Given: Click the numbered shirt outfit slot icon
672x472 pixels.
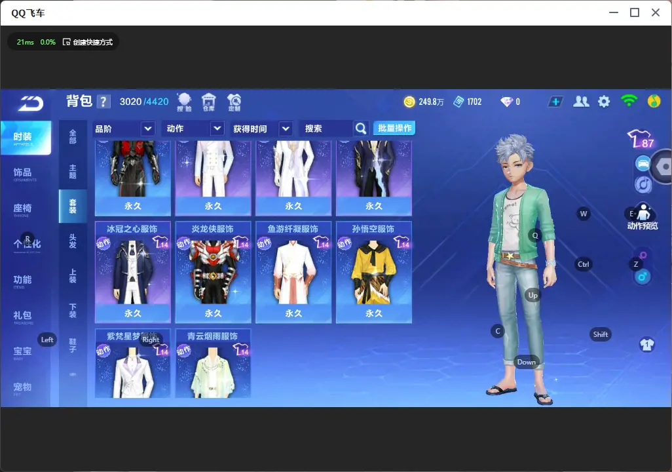Looking at the screenshot, I should (x=647, y=345).
